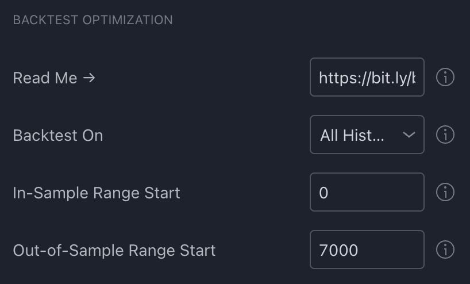Click the Backtest On label
Screen dimensions: 470x284
pyautogui.click(x=58, y=136)
